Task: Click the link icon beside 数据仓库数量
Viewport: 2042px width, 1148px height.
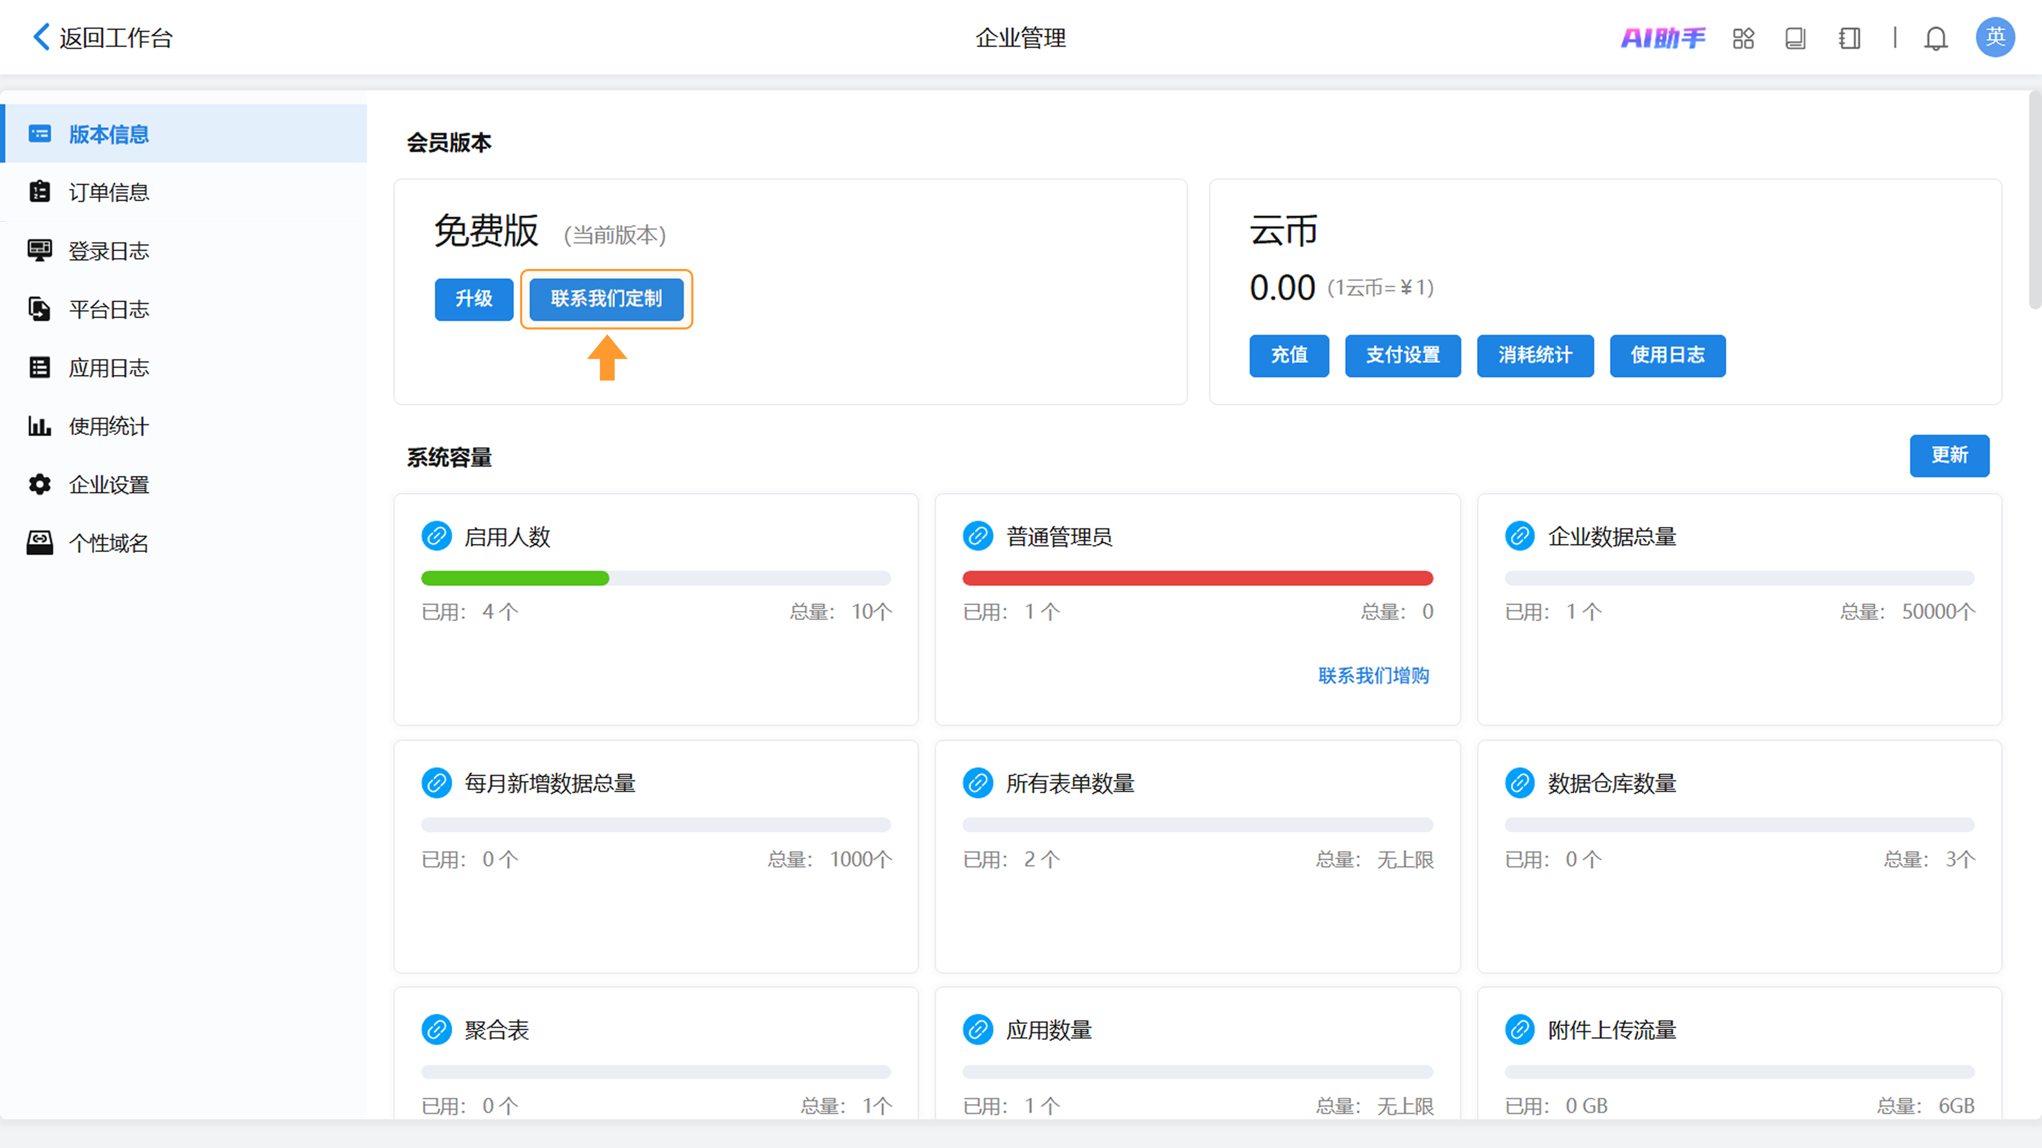Action: tap(1520, 783)
